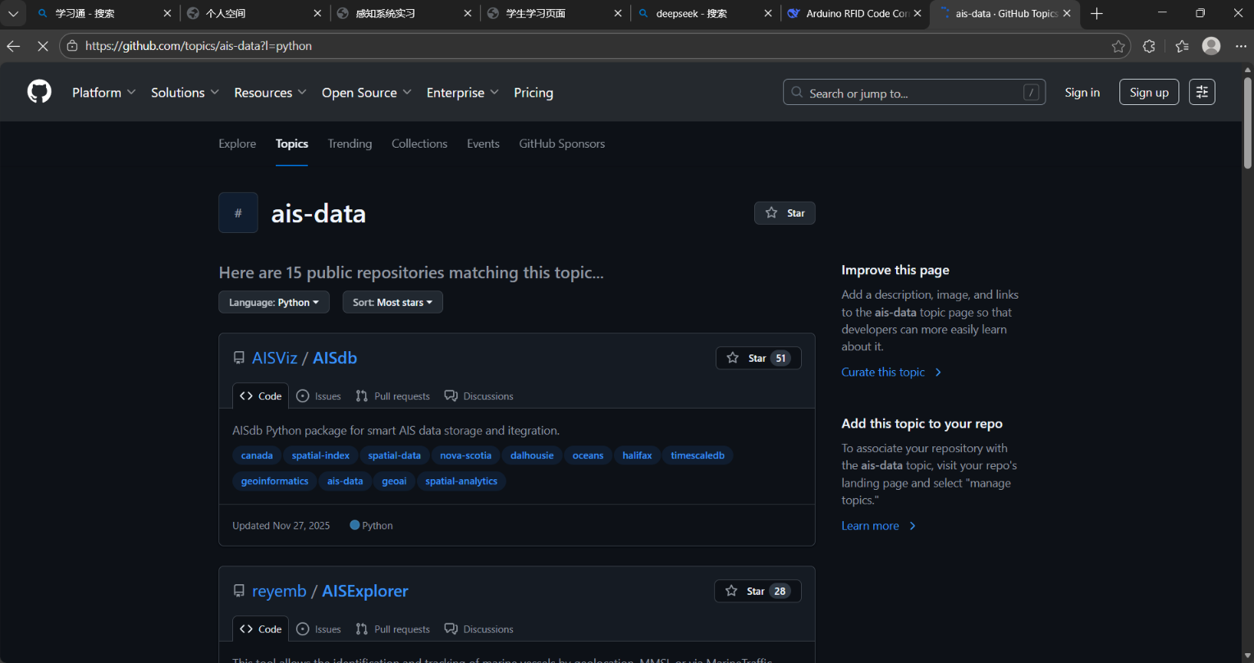Open the Pricing page
The width and height of the screenshot is (1254, 663).
coord(533,93)
